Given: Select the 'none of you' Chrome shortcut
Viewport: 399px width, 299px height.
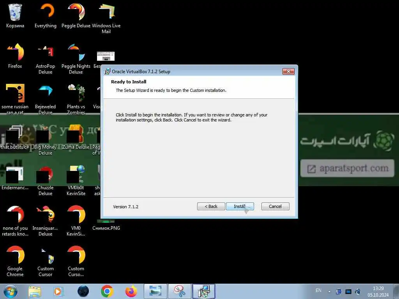Looking at the screenshot, I should tap(15, 221).
